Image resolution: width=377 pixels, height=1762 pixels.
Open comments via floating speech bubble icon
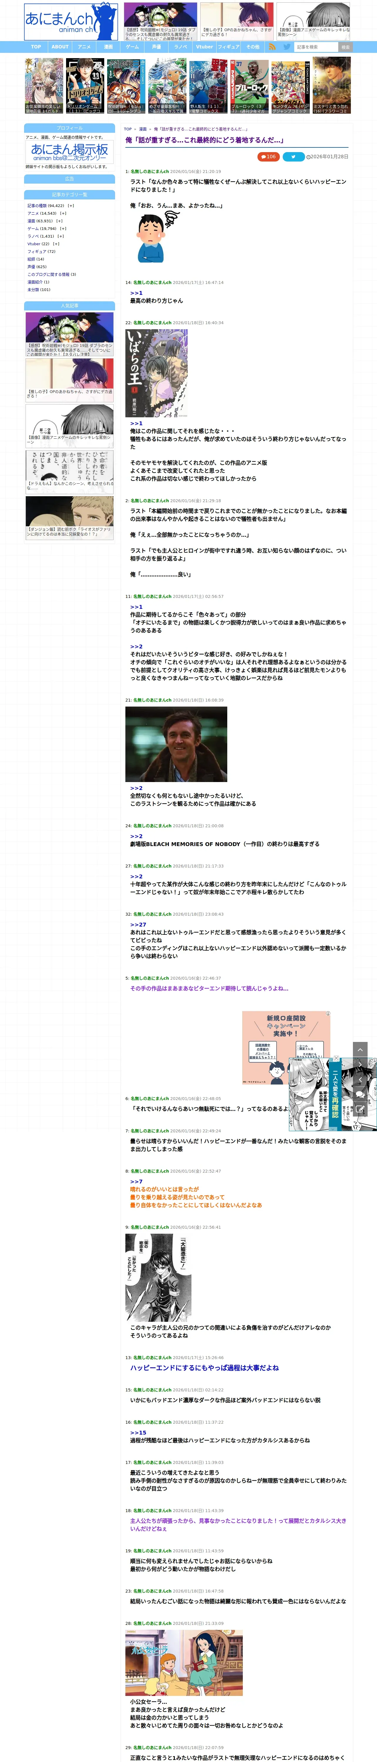coord(360,1095)
